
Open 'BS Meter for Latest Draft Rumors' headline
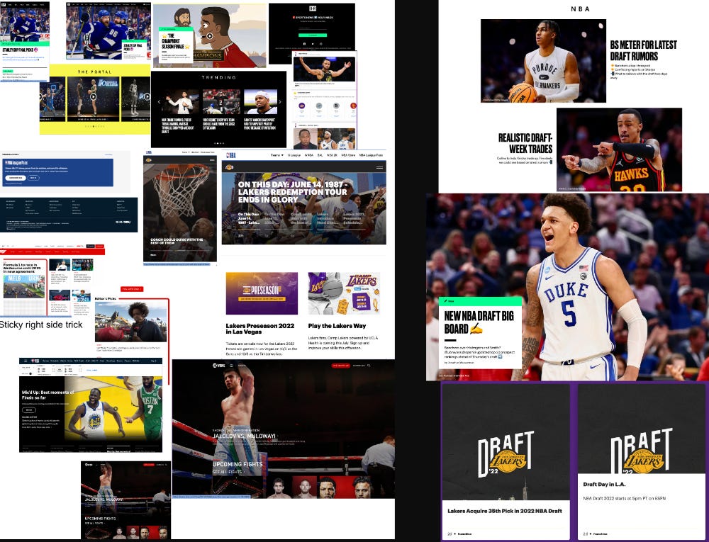coord(644,50)
